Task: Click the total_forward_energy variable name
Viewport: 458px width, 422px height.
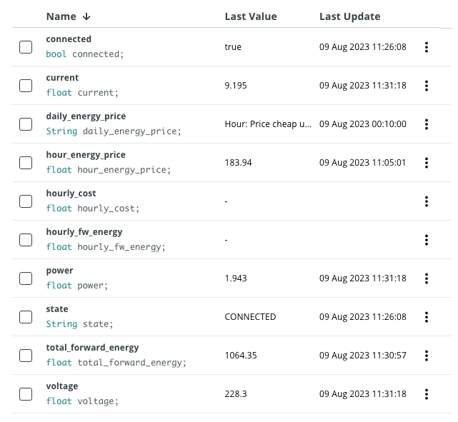Action: pyautogui.click(x=92, y=348)
